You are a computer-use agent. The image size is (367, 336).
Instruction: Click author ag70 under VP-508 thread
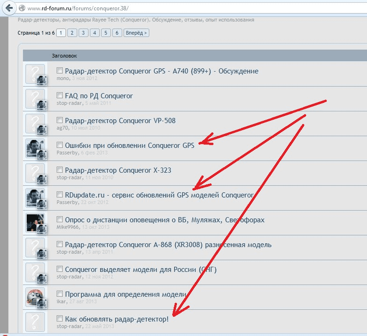coord(62,128)
